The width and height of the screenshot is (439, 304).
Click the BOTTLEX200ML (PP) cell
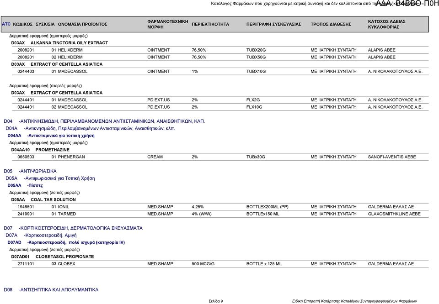coord(267,207)
